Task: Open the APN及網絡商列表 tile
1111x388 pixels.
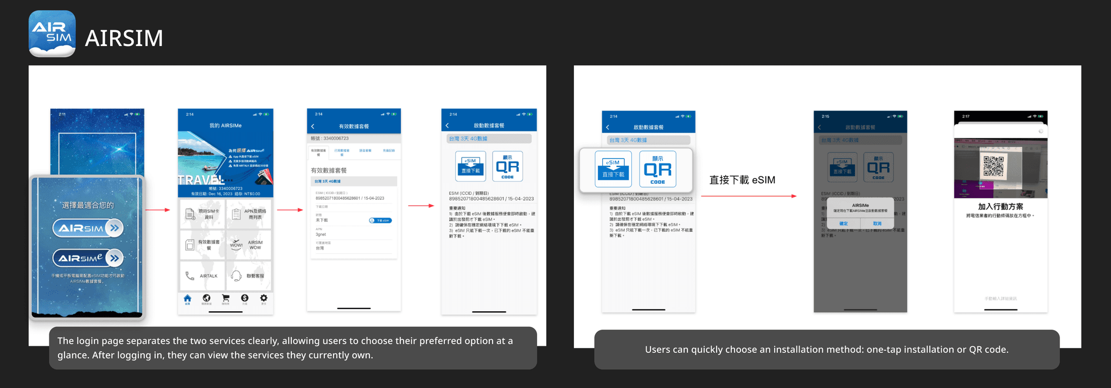Action: (248, 214)
